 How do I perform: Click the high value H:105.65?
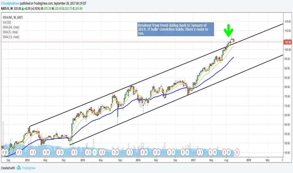coord(57,8)
